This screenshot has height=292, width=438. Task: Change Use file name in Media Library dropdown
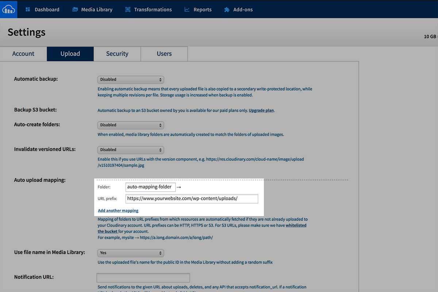(131, 253)
